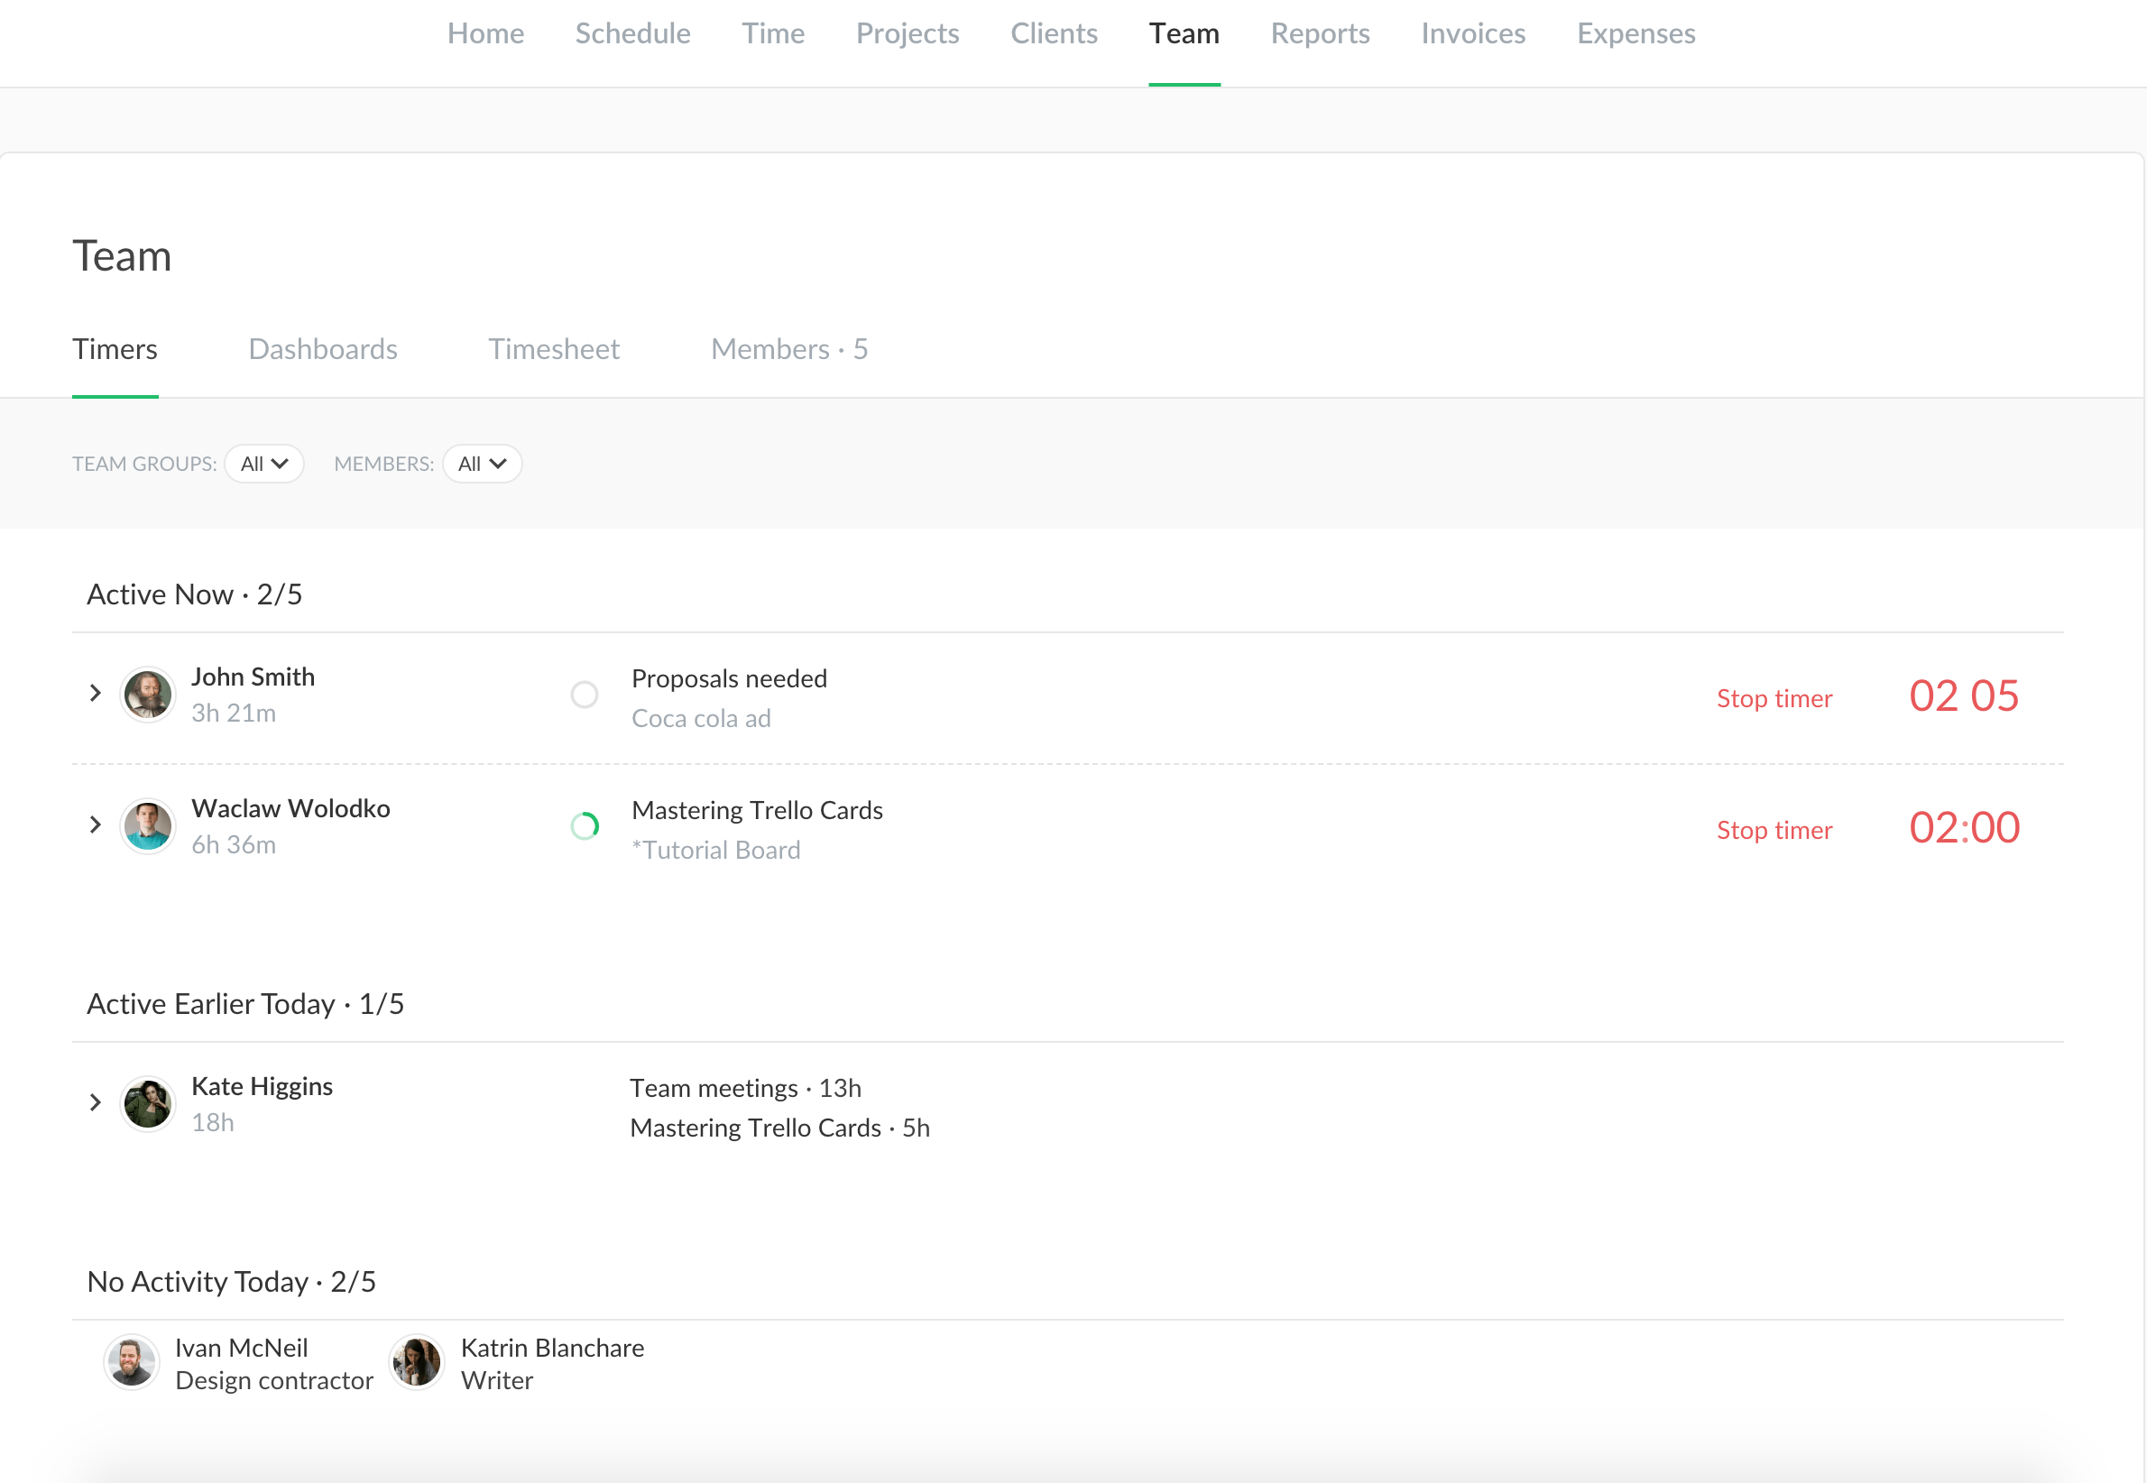Click Mastering Trello Cards progress circle
Screen dimensions: 2147x1483
[585, 826]
